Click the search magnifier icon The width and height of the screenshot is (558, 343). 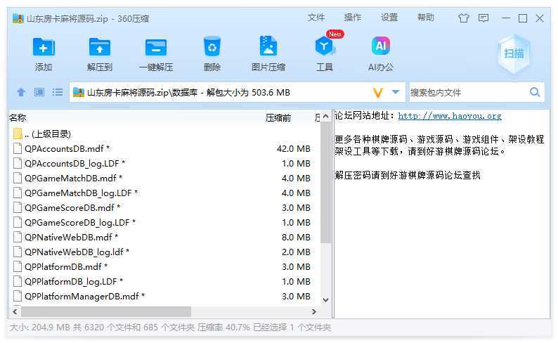(x=535, y=92)
